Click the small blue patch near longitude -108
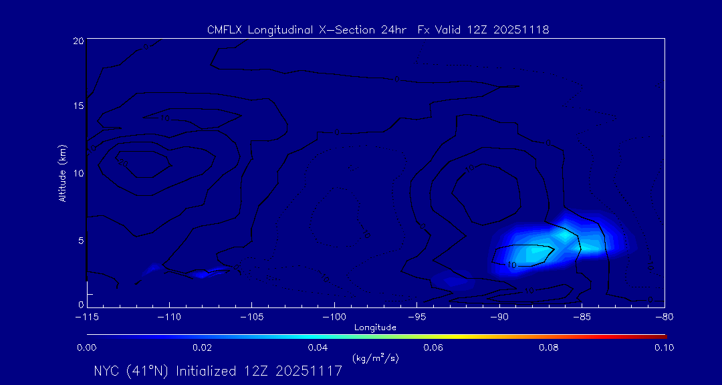Screen dimensions: 722x385 pos(200,273)
